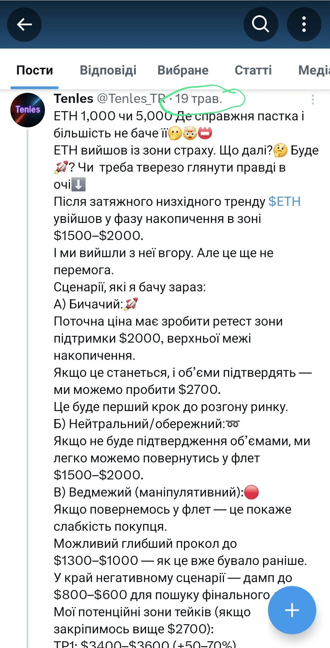330x648 pixels.
Task: Select the Пости tab
Action: pyautogui.click(x=35, y=70)
